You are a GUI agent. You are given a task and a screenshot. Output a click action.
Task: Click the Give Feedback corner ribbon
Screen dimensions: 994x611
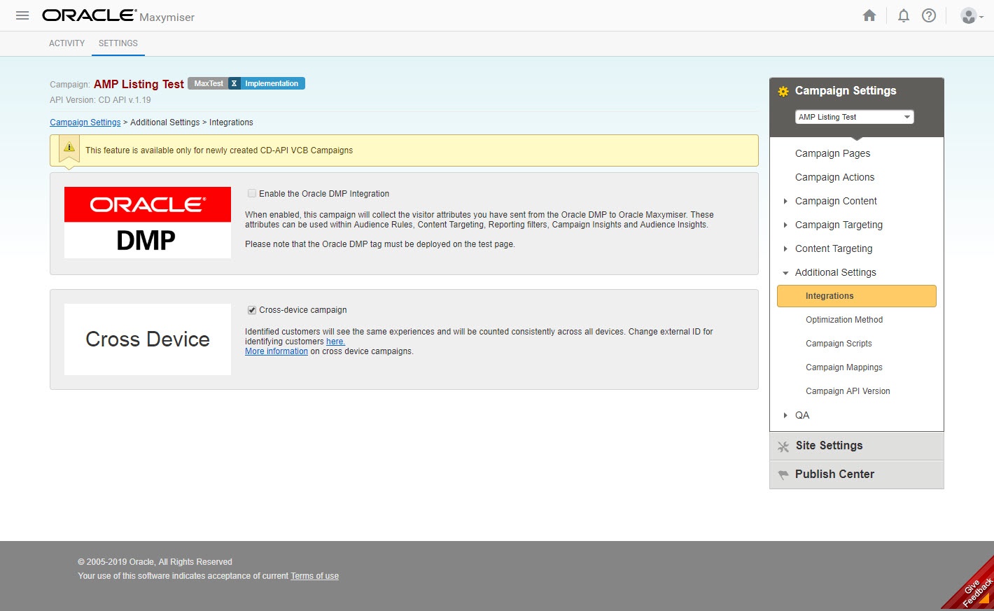(x=973, y=587)
